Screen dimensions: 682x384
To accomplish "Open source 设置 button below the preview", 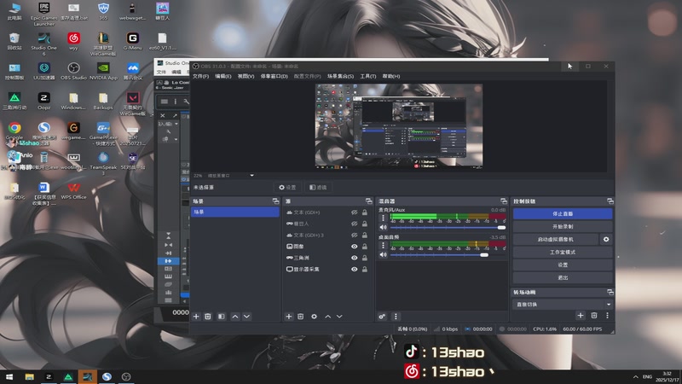I will (x=287, y=187).
